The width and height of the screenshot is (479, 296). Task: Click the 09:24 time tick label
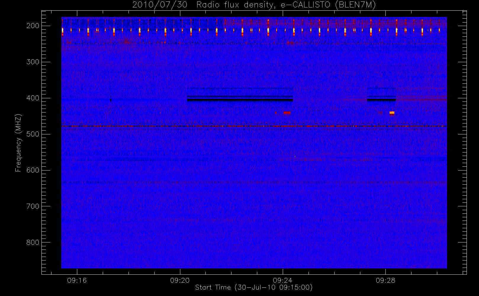(x=283, y=280)
